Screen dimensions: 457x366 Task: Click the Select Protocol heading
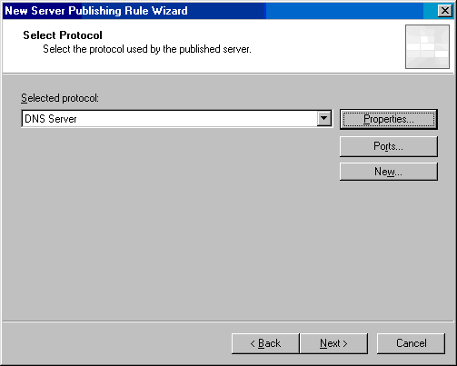point(63,35)
